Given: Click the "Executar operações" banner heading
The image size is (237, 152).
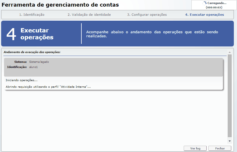Looking at the screenshot, I should 37,34.
